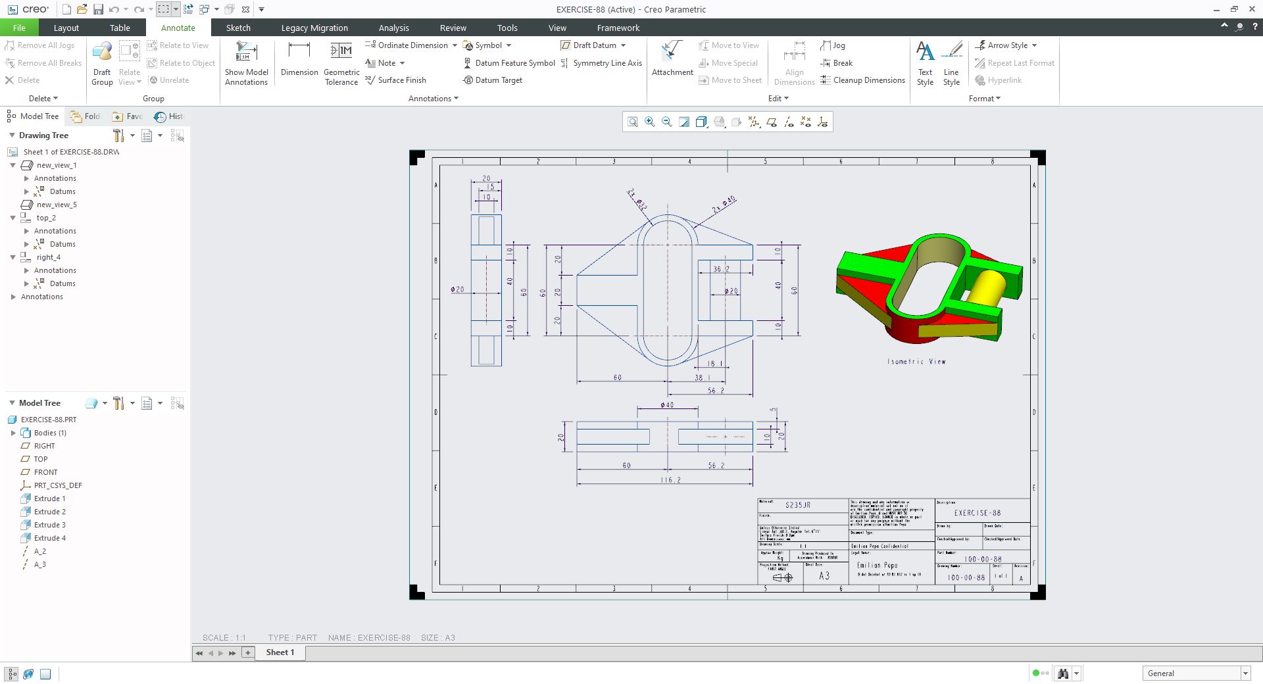Collapse the new_view_1 node in Drawing Tree
Viewport: 1263px width, 684px height.
pyautogui.click(x=13, y=165)
